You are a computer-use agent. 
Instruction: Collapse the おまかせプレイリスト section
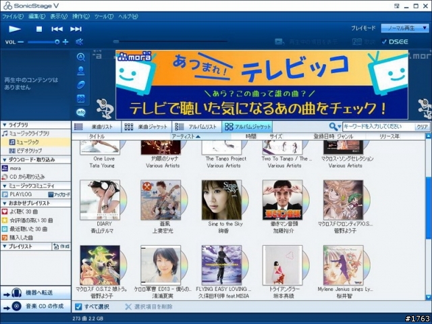click(5, 203)
